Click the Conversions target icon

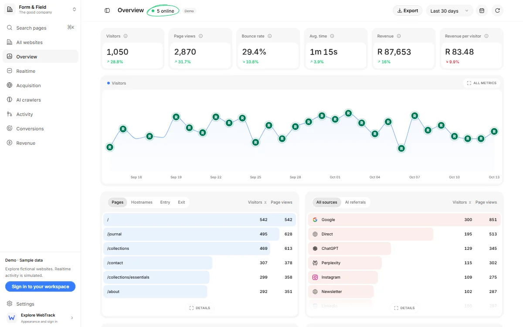pyautogui.click(x=10, y=129)
